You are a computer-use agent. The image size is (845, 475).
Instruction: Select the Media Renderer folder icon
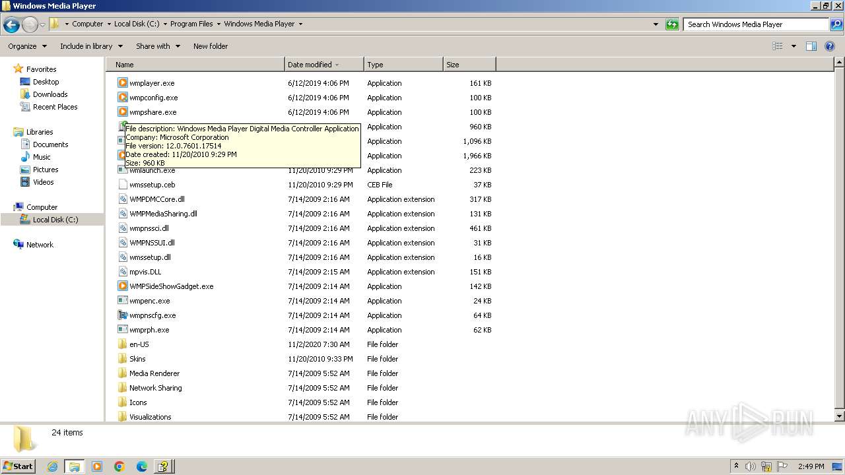pyautogui.click(x=122, y=373)
